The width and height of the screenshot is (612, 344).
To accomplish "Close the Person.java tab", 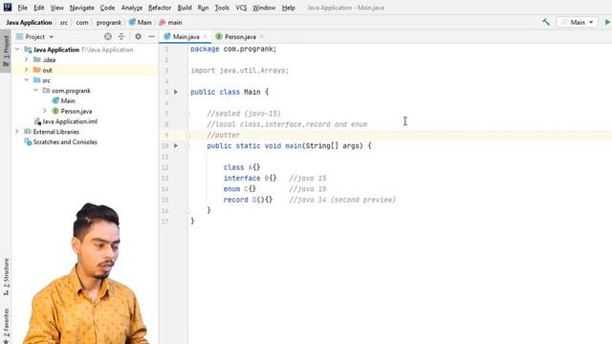I will pyautogui.click(x=261, y=36).
